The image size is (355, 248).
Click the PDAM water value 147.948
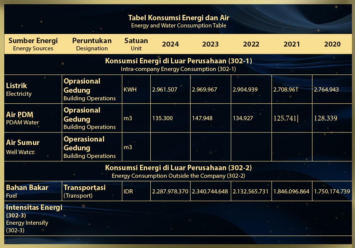(x=202, y=118)
